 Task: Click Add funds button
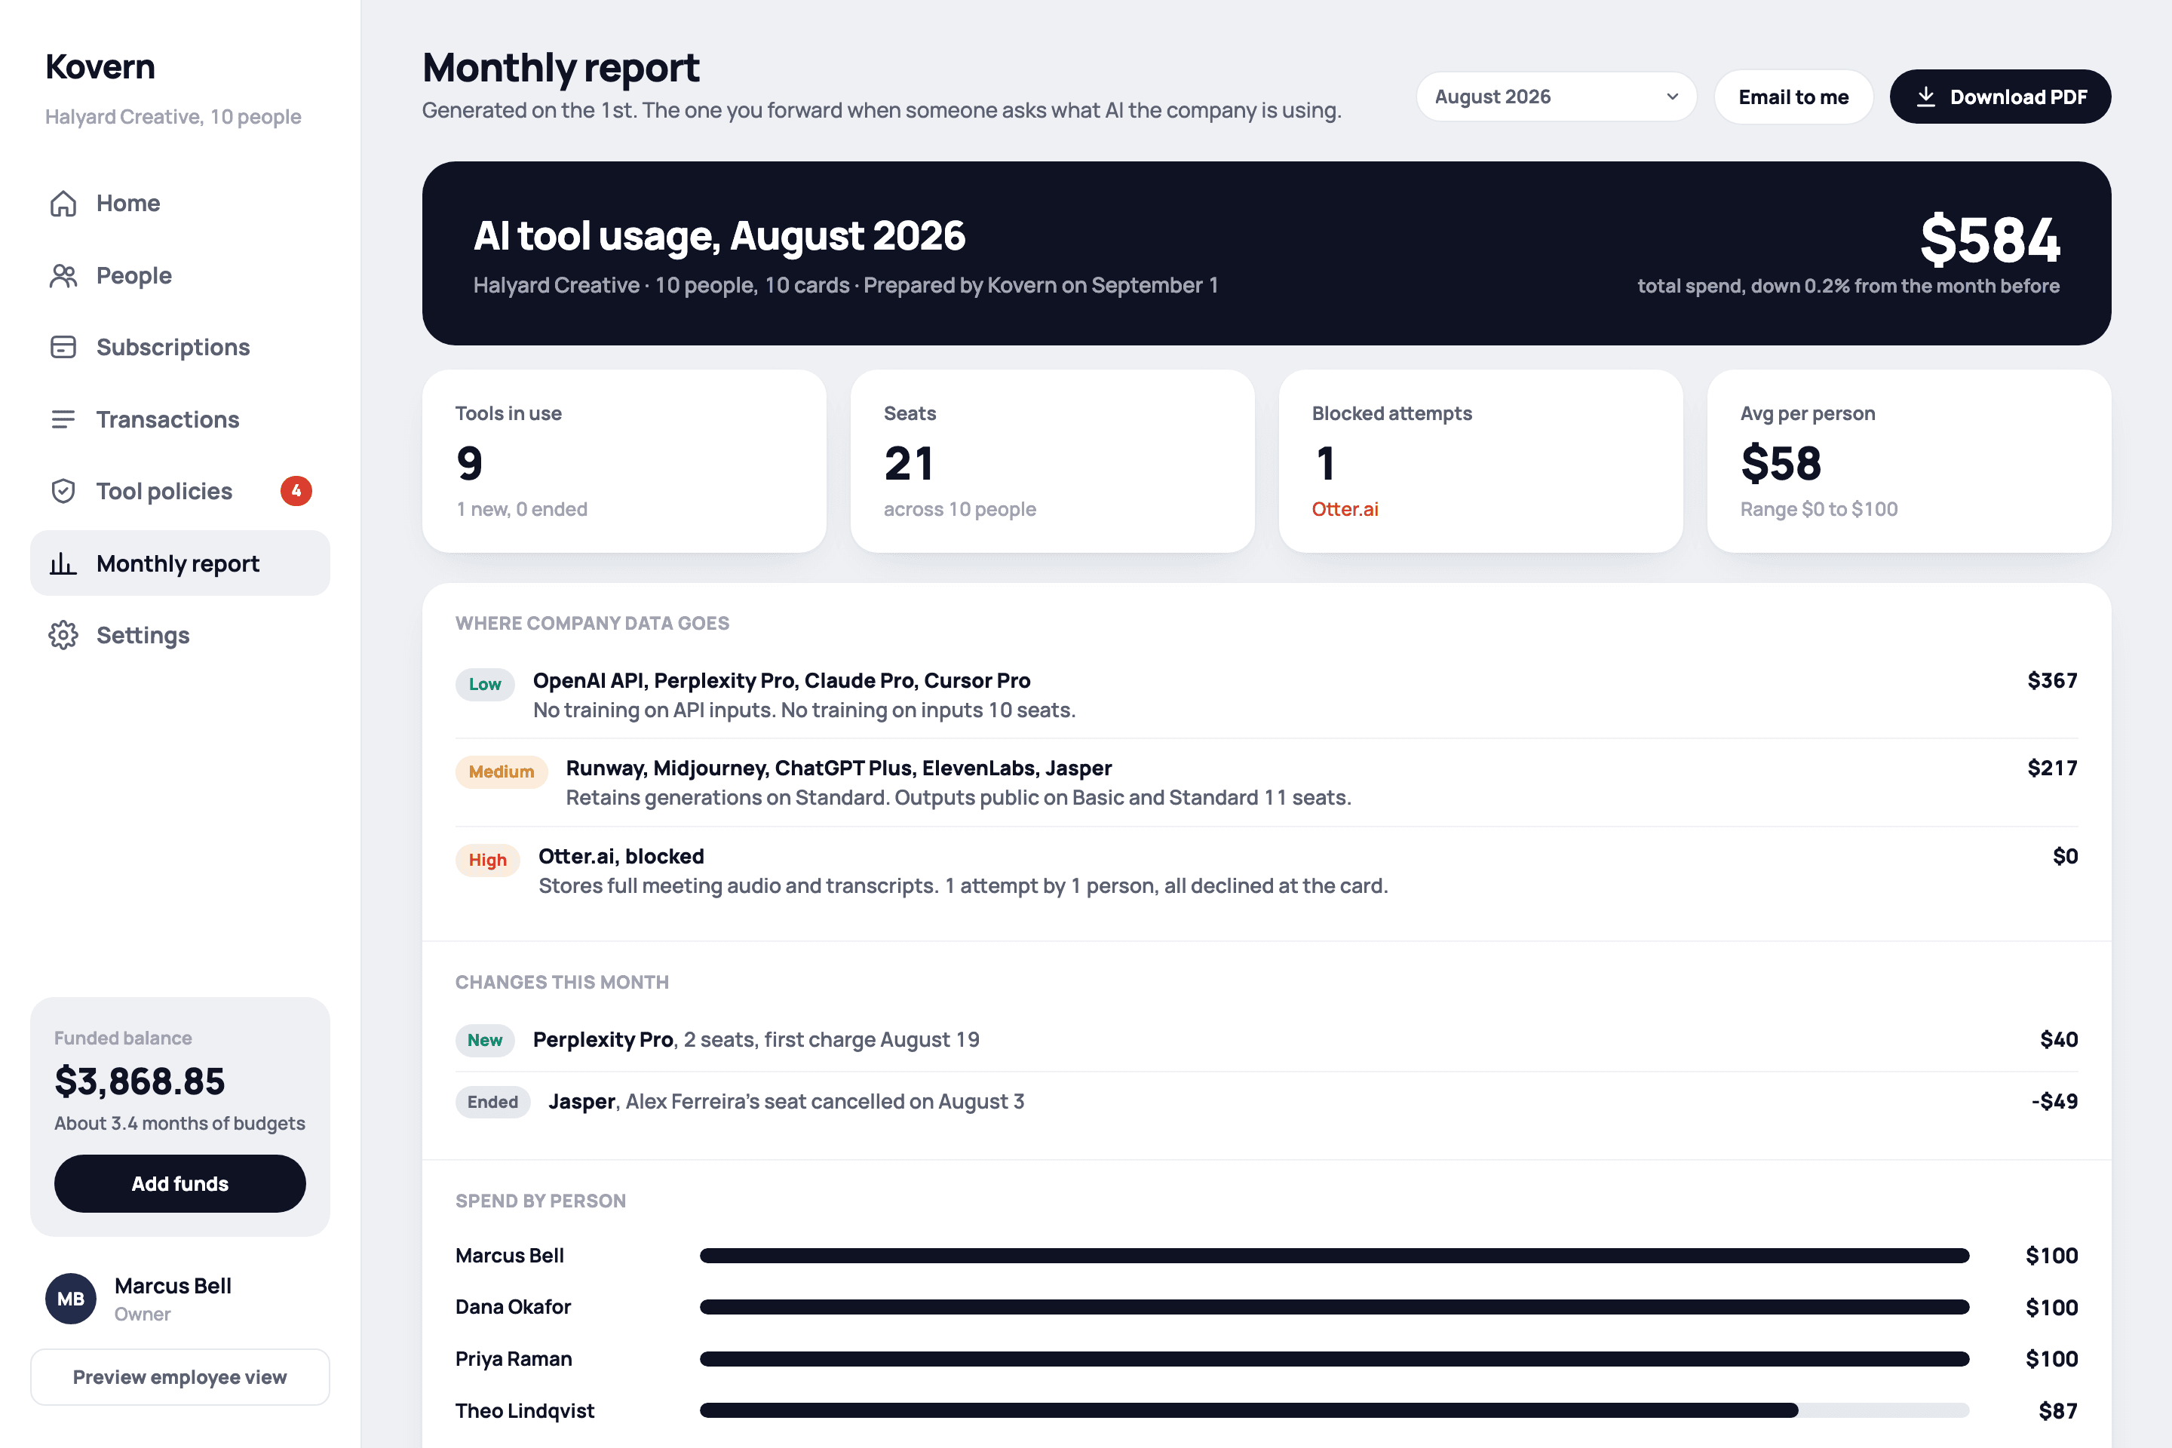pos(180,1184)
